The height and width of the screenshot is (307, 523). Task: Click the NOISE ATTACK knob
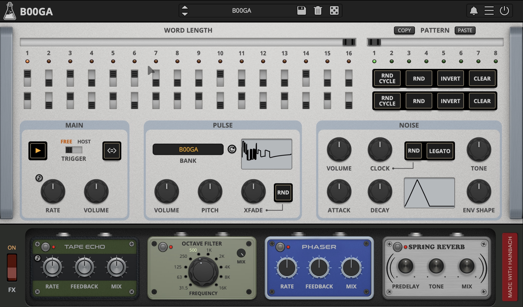[x=339, y=191]
